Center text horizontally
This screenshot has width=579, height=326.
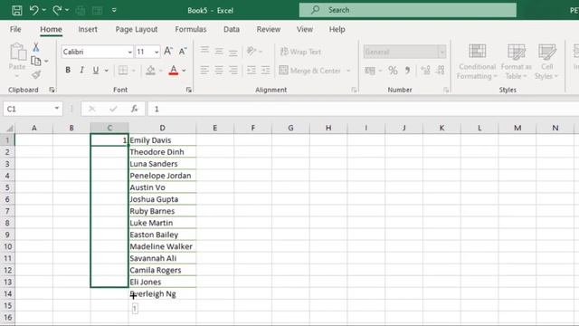tap(219, 70)
